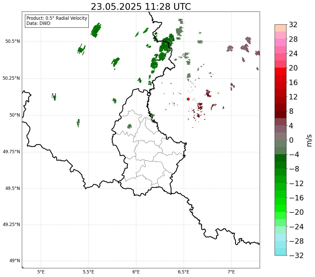Click the colorbar value 28

pos(293,39)
